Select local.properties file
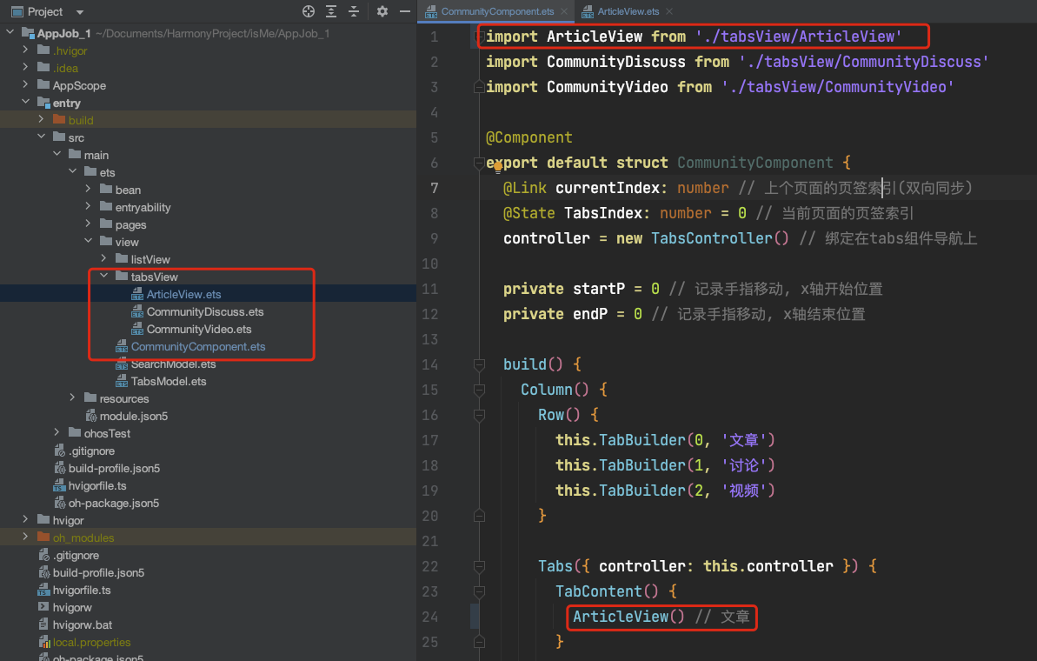The height and width of the screenshot is (661, 1037). point(91,643)
